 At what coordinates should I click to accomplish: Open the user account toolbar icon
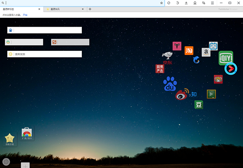(x=195, y=3)
